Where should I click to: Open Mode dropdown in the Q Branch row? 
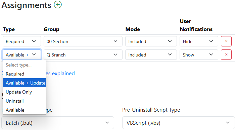[151, 54]
